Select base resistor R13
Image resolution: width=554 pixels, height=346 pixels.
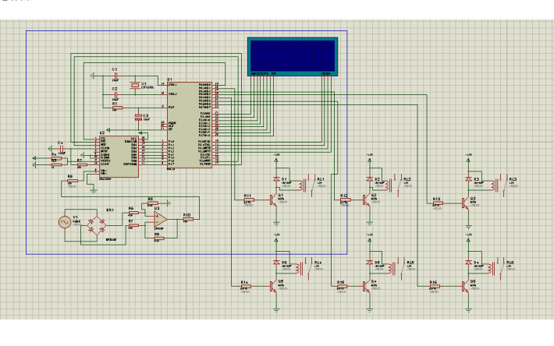(x=438, y=203)
